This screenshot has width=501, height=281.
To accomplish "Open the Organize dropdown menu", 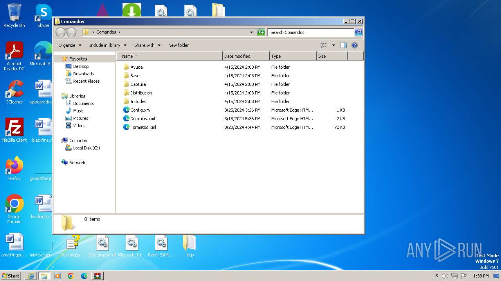I will [x=70, y=45].
